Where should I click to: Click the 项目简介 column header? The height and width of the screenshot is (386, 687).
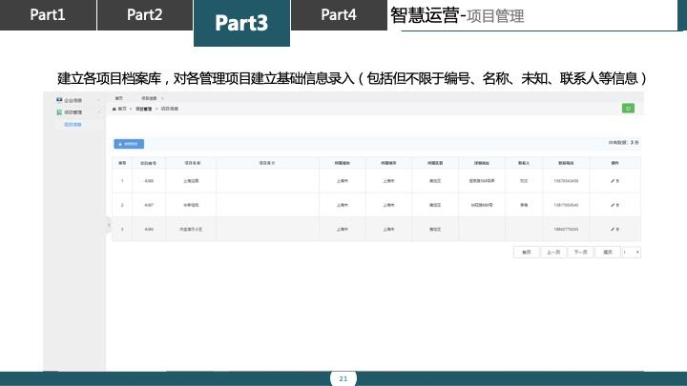[x=267, y=163]
